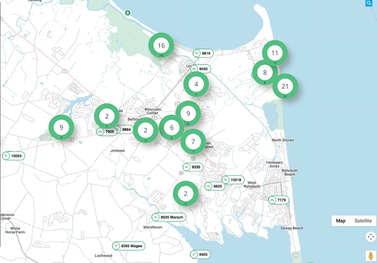Expand the 2-listing cluster near Marshtown
This screenshot has height=263, width=377.
pos(186,194)
